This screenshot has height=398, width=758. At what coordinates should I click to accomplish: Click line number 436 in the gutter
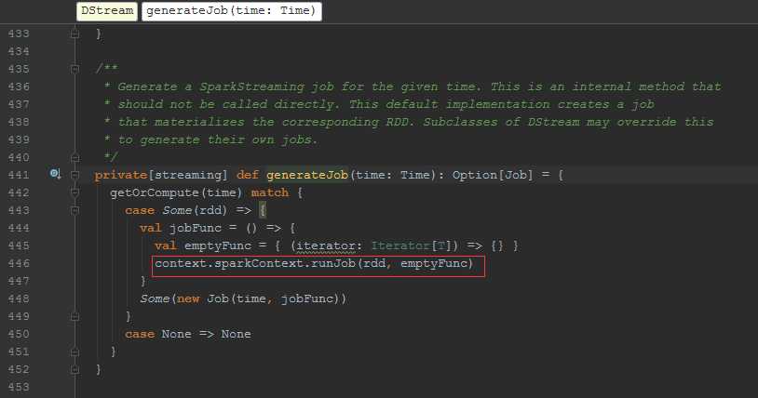tap(19, 86)
